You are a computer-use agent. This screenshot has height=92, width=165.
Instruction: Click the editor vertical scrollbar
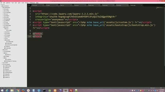164,36
